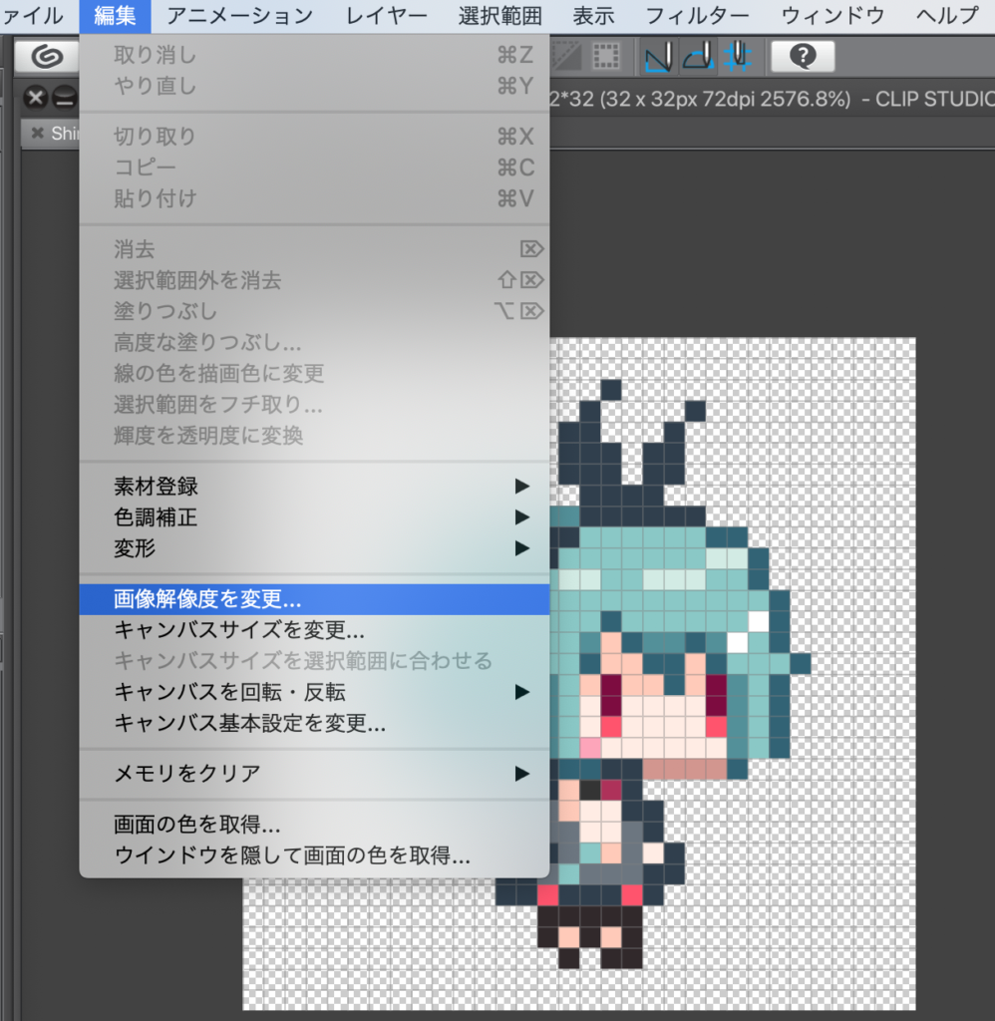The image size is (995, 1021).
Task: Click the disabled 消去 menu entry
Action: 314,249
